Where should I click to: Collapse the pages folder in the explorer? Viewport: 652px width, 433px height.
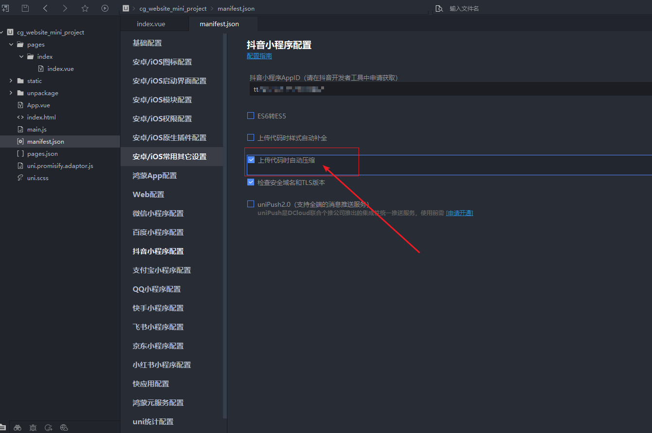[x=11, y=44]
